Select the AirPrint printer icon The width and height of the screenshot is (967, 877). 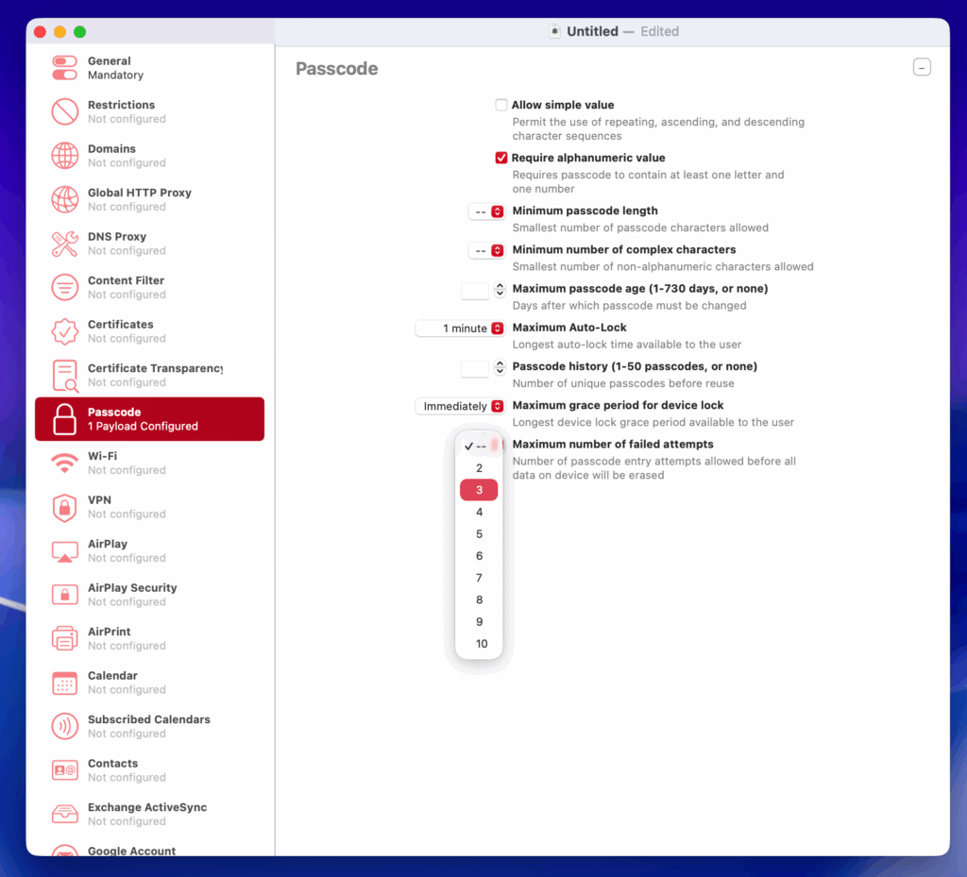(x=64, y=638)
